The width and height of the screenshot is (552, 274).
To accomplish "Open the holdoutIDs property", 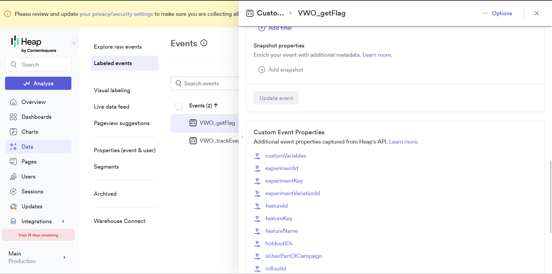I will coord(279,244).
